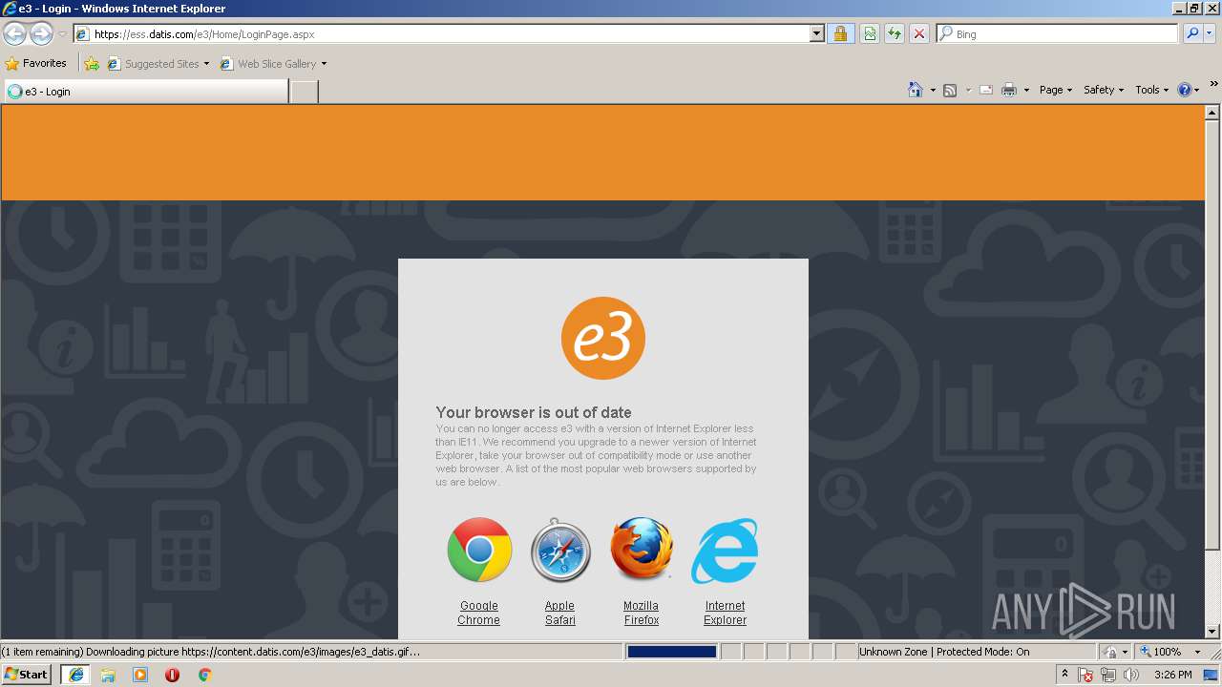Click the Read Mail icon
This screenshot has width=1222, height=687.
986,90
